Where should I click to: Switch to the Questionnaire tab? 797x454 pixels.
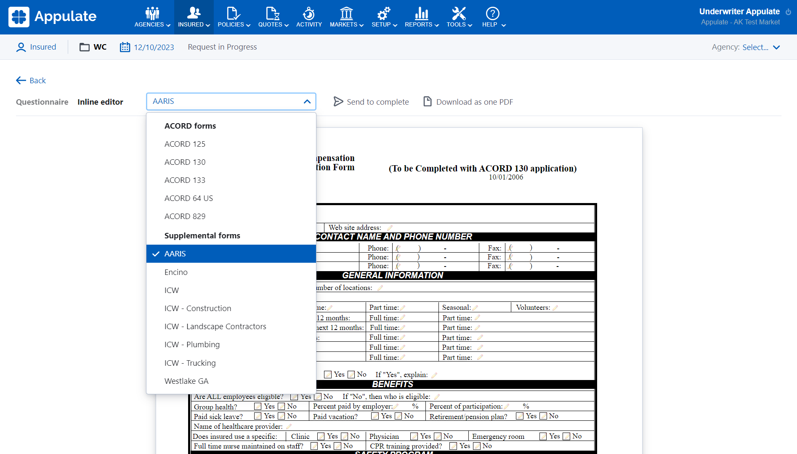pyautogui.click(x=42, y=102)
